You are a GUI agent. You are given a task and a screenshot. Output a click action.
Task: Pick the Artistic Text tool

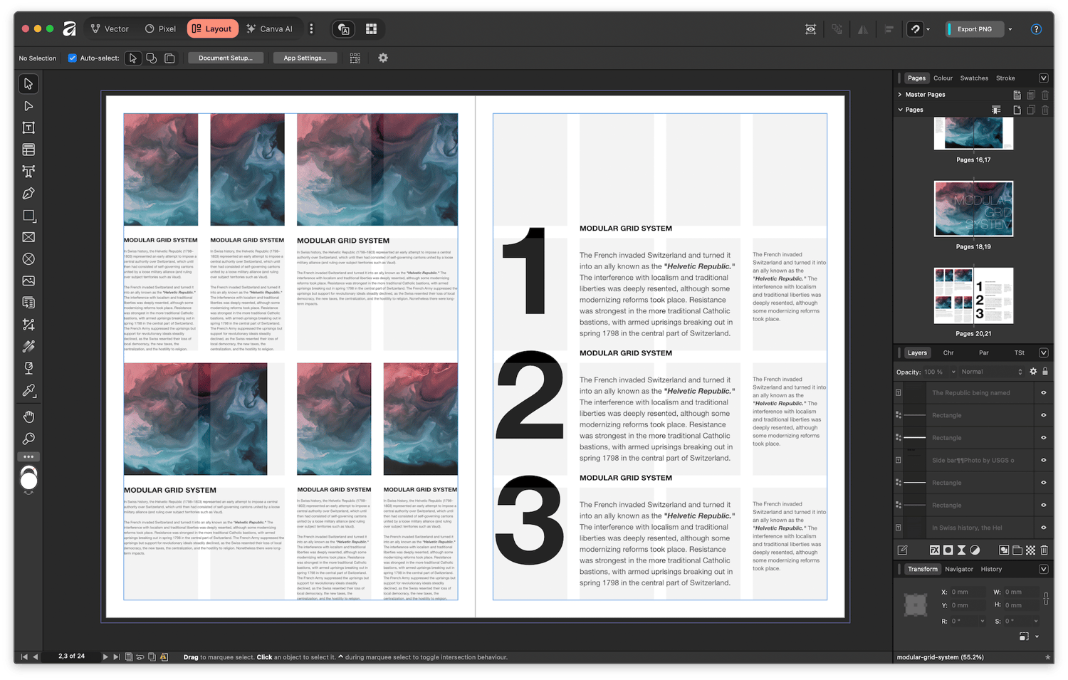pos(28,172)
